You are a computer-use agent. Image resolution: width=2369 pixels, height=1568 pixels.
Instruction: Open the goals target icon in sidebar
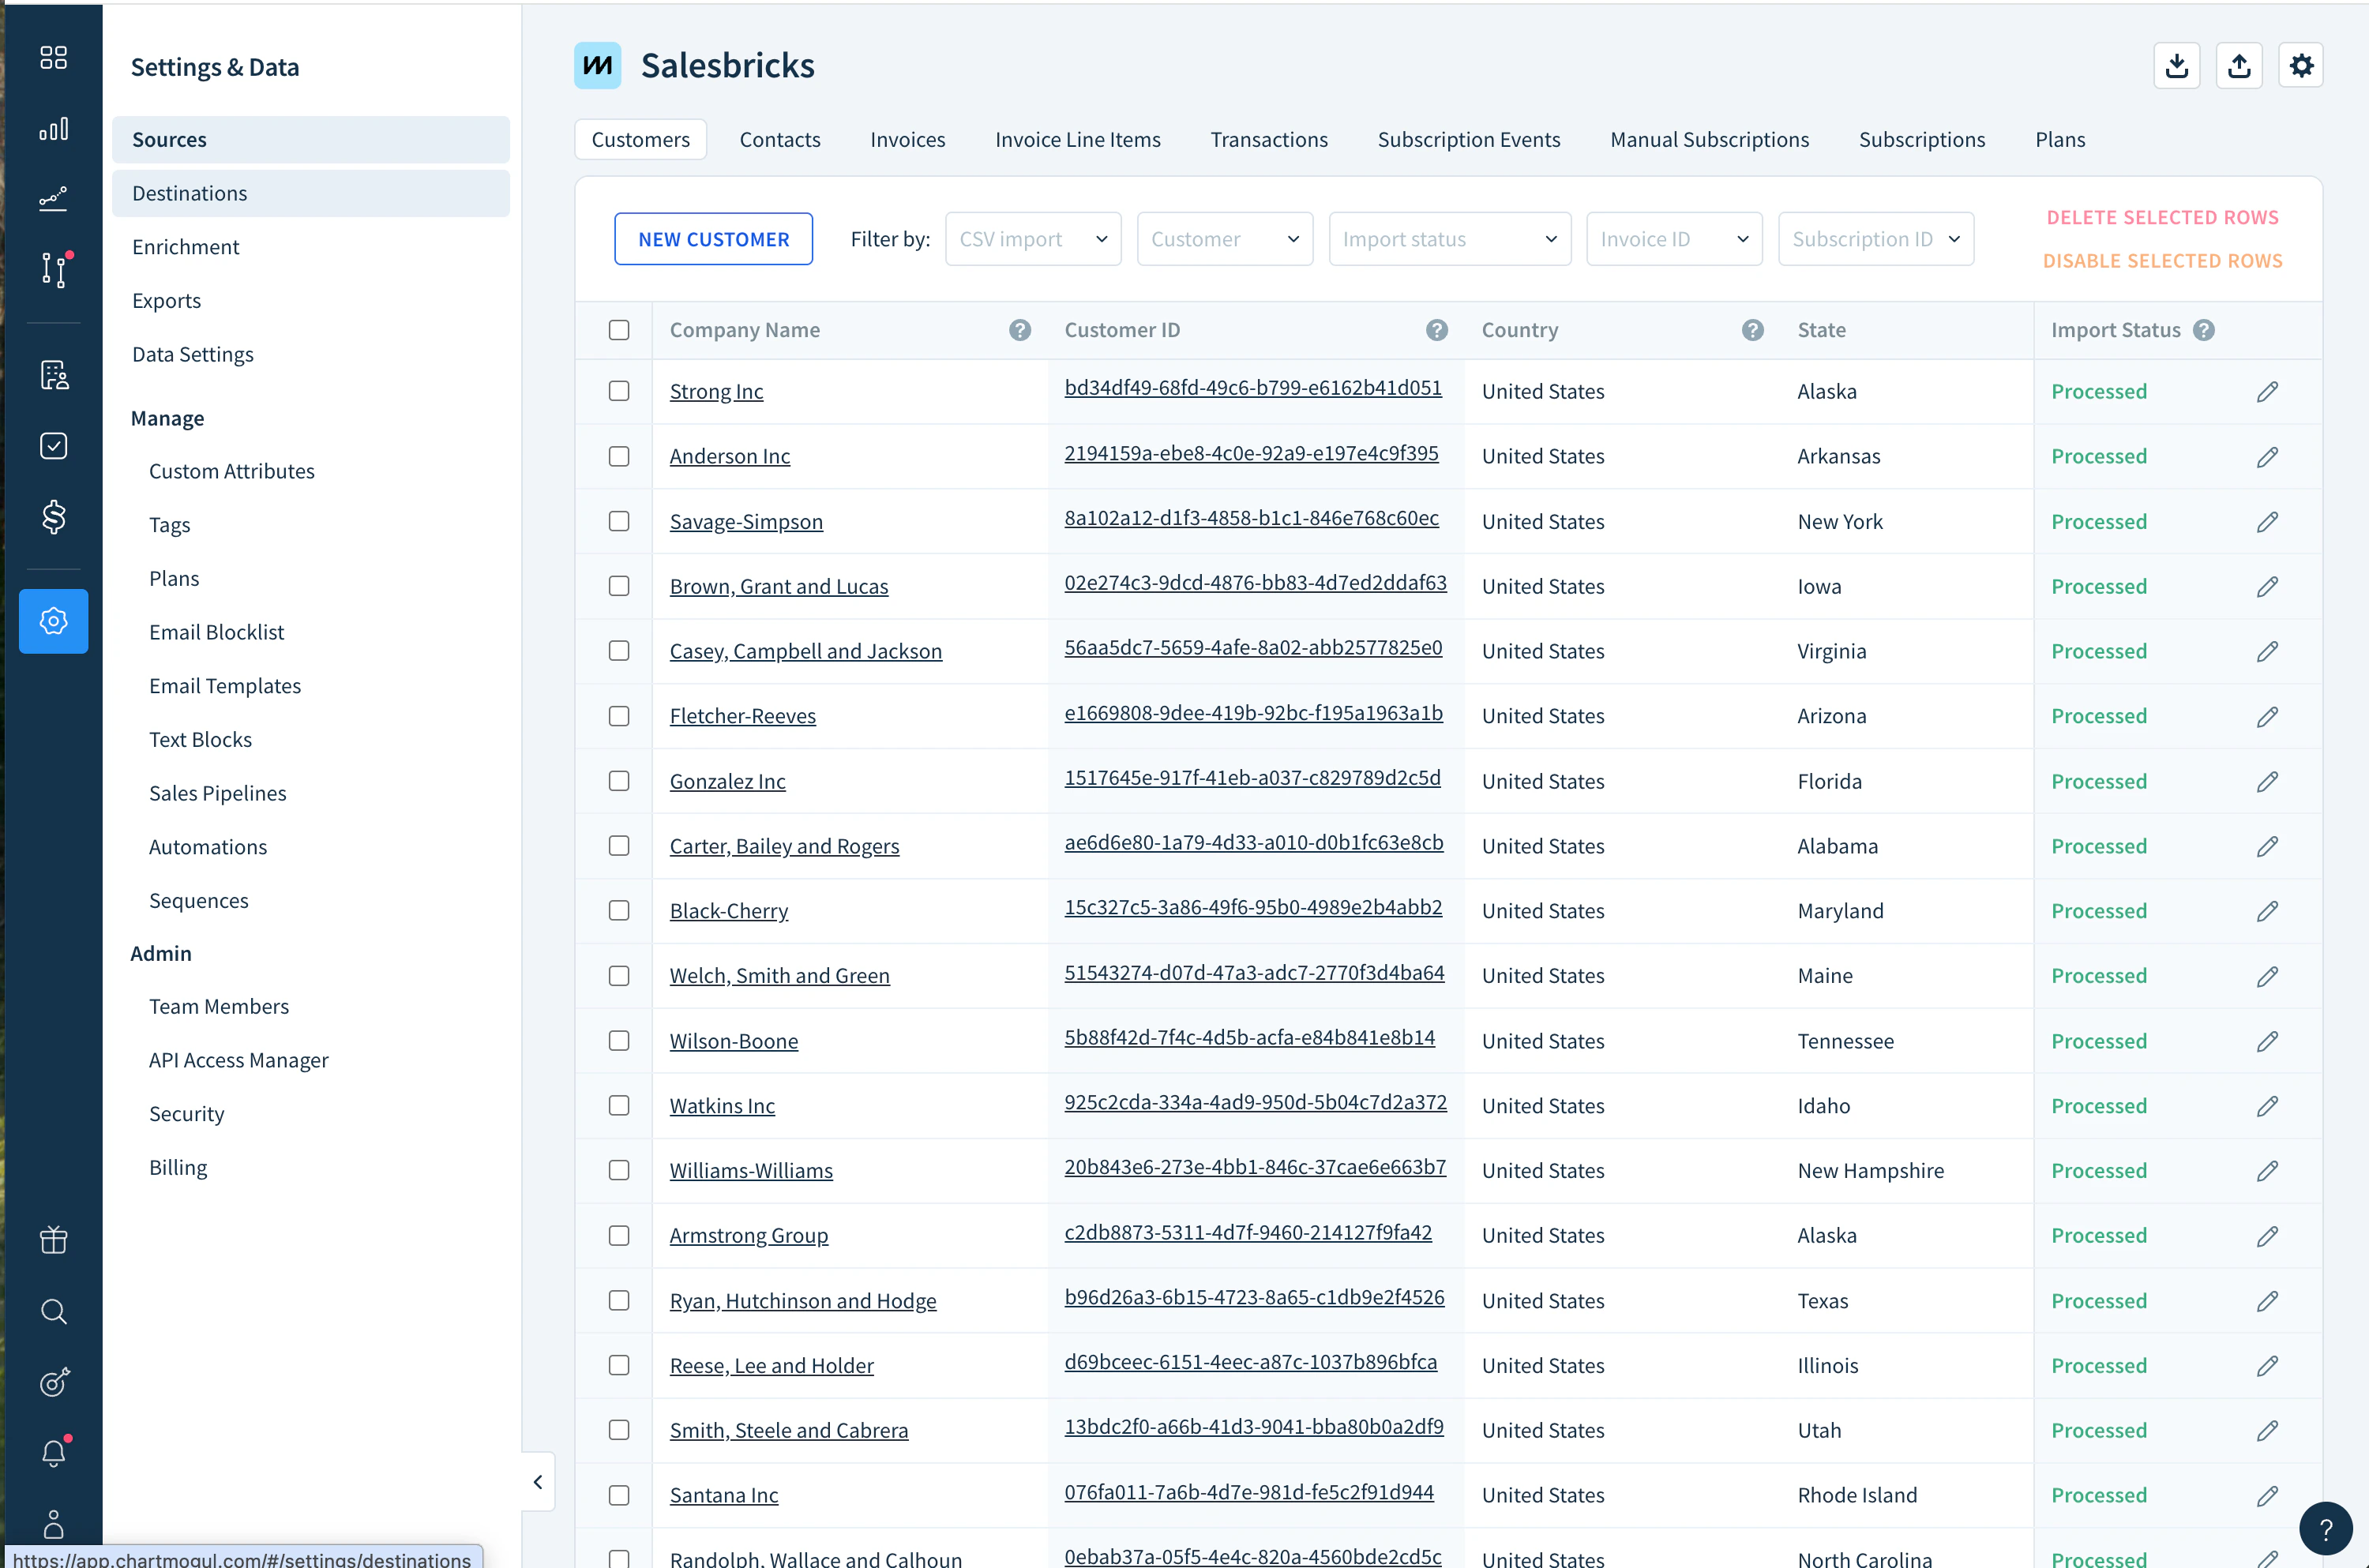coord(54,1382)
